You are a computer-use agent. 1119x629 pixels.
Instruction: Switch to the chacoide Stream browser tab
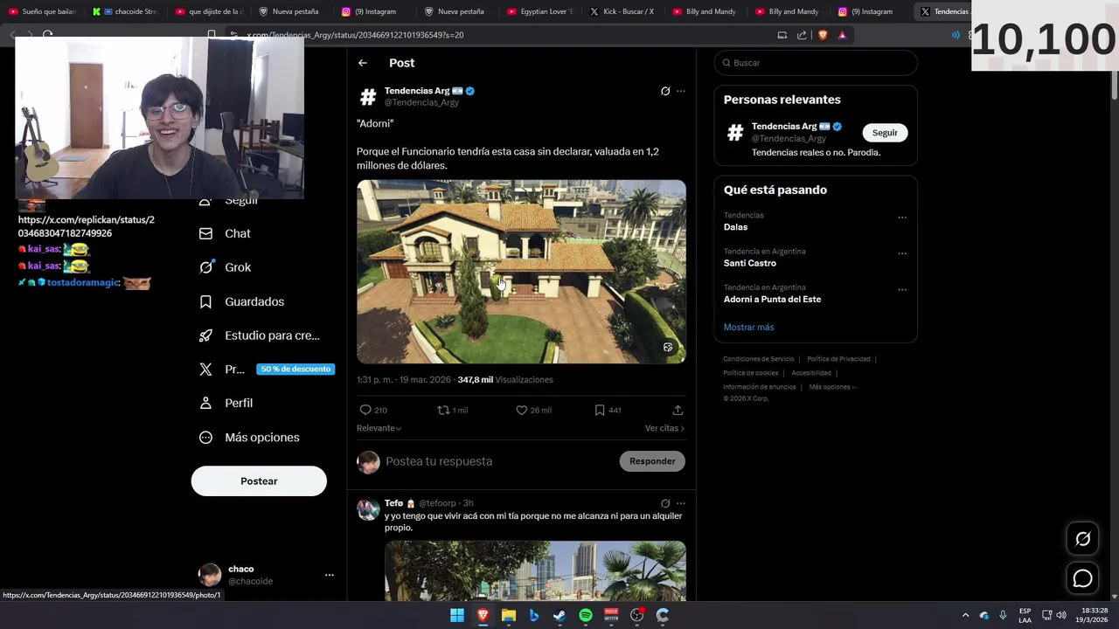click(127, 11)
